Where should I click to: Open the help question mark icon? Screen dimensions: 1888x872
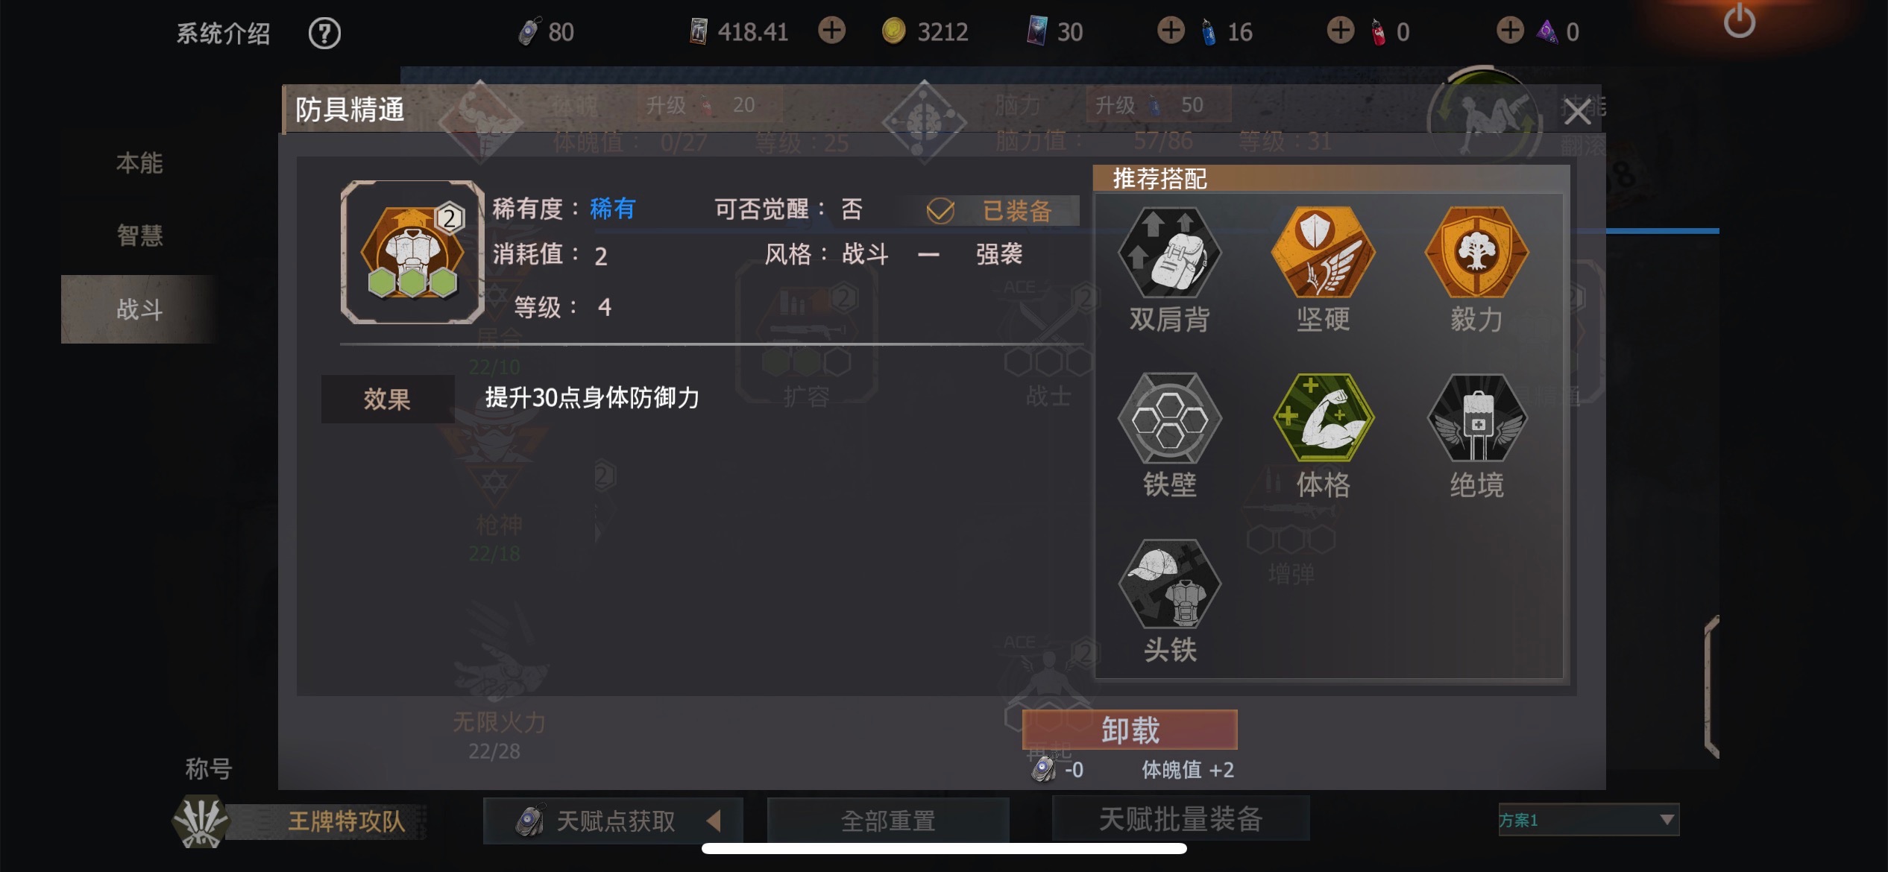click(x=324, y=33)
